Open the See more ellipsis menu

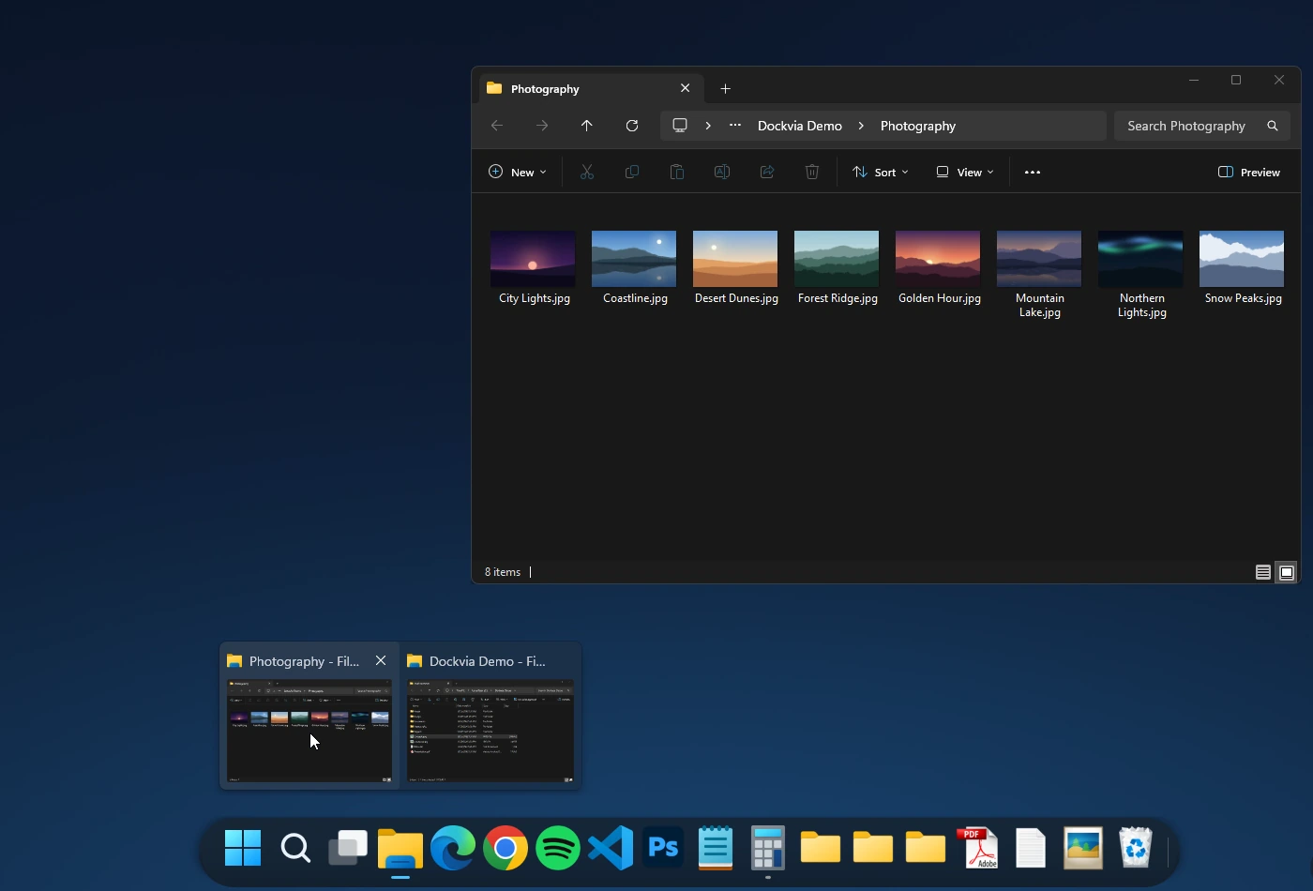[1033, 172]
